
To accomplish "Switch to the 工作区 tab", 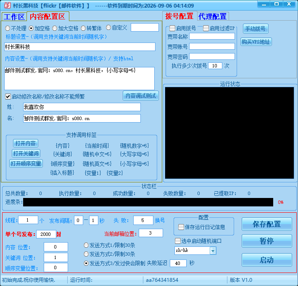I will tap(14, 17).
